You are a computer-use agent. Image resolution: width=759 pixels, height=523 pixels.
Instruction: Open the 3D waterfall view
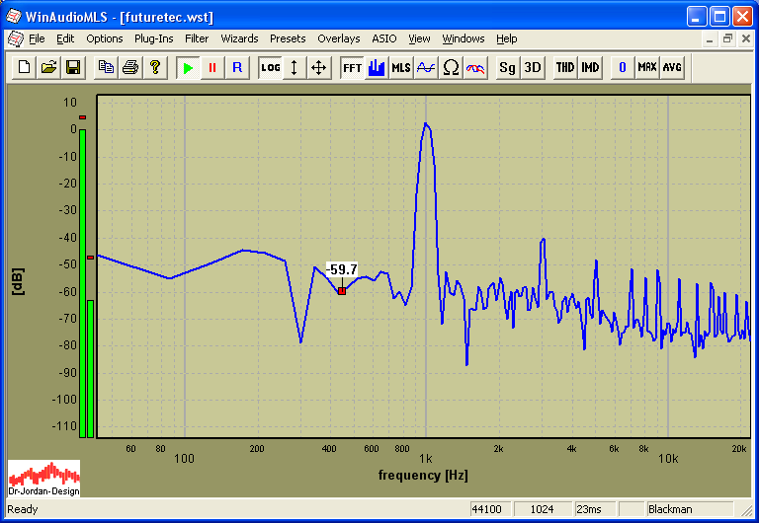pos(533,67)
